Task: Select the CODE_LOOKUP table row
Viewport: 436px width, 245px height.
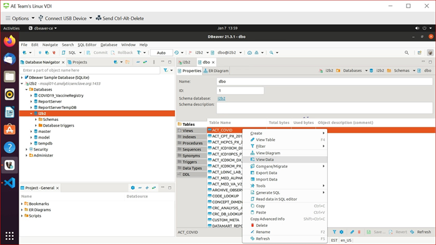Action: (x=225, y=196)
